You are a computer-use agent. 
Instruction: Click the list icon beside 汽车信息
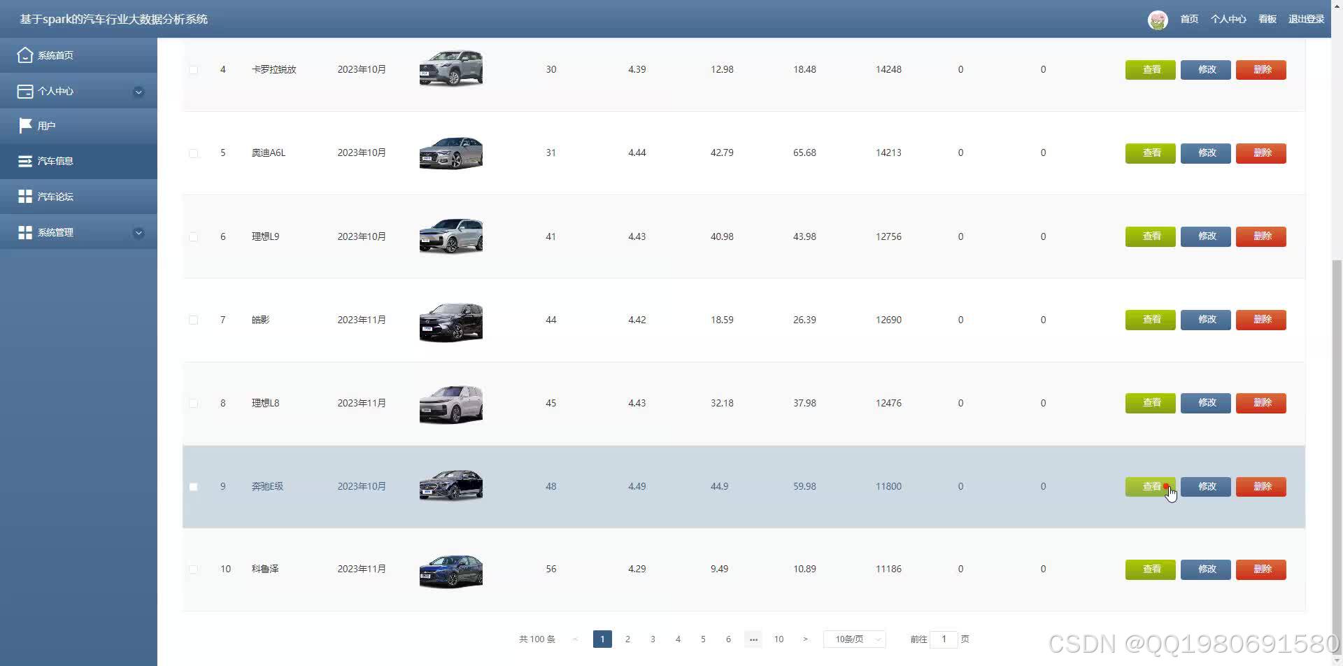(x=25, y=161)
